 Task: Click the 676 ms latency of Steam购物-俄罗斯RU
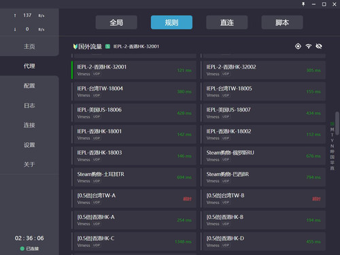pos(313,156)
